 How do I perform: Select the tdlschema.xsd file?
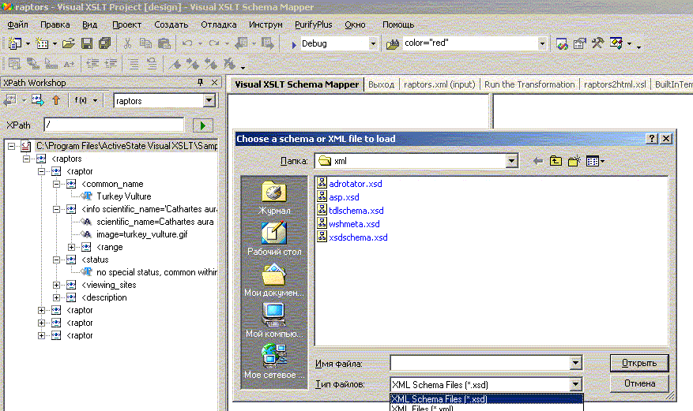point(350,211)
